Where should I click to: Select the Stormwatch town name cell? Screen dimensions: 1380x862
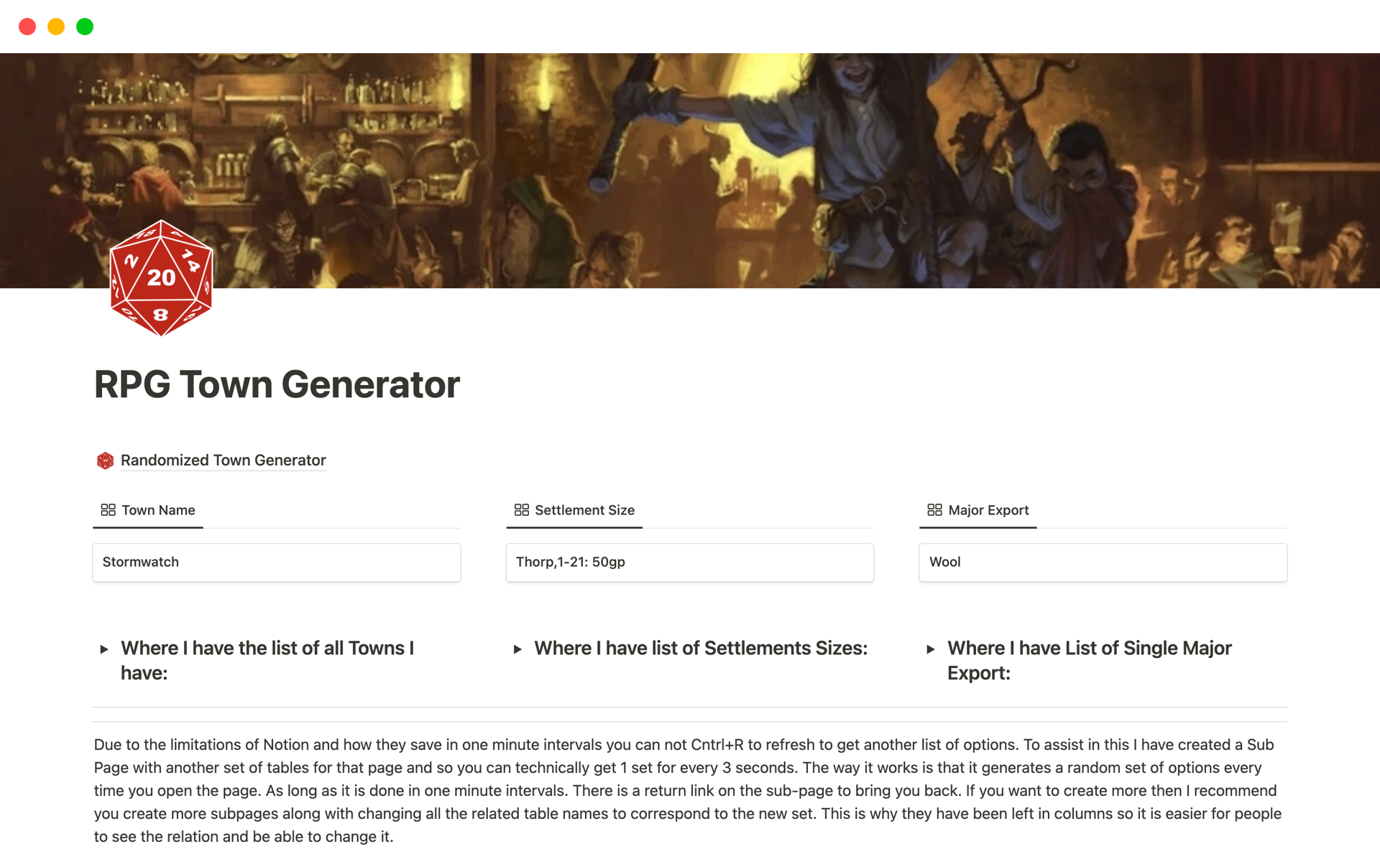click(277, 562)
